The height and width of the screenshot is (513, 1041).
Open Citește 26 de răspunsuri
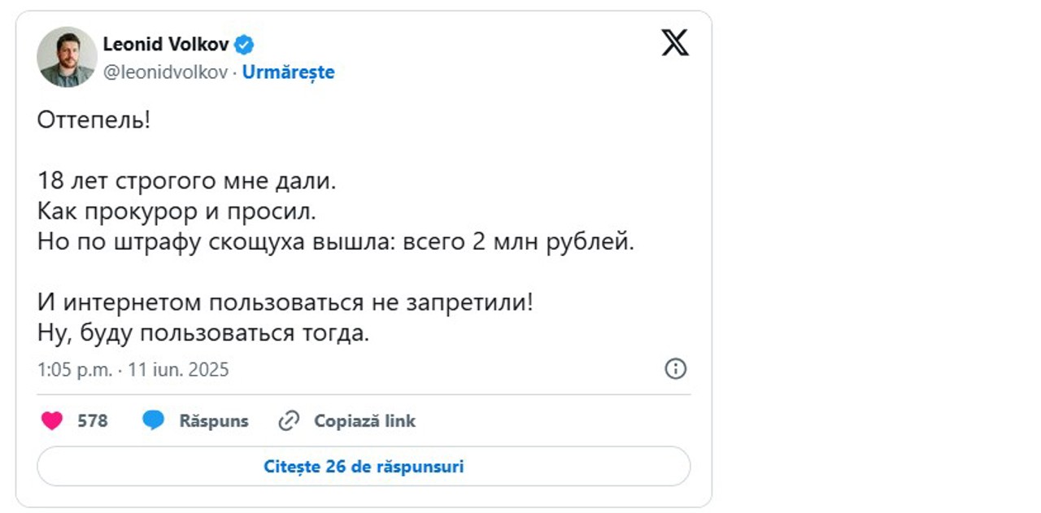tap(364, 467)
